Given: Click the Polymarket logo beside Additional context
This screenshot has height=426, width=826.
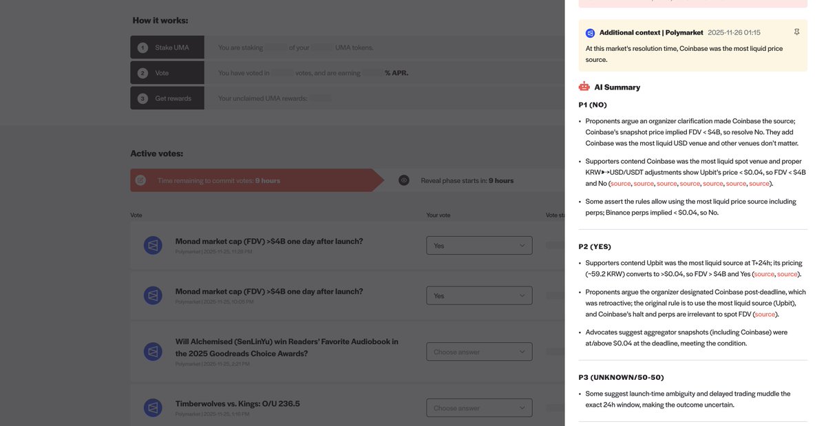Looking at the screenshot, I should pyautogui.click(x=590, y=33).
